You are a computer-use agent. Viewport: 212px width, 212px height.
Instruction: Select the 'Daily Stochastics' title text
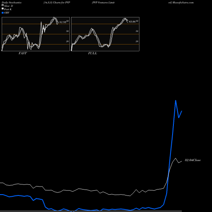coord(11,3)
